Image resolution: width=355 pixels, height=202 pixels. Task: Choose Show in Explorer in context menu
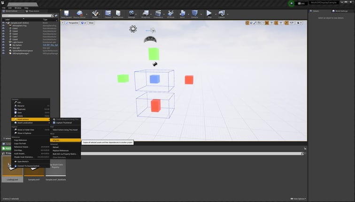(x=31, y=133)
